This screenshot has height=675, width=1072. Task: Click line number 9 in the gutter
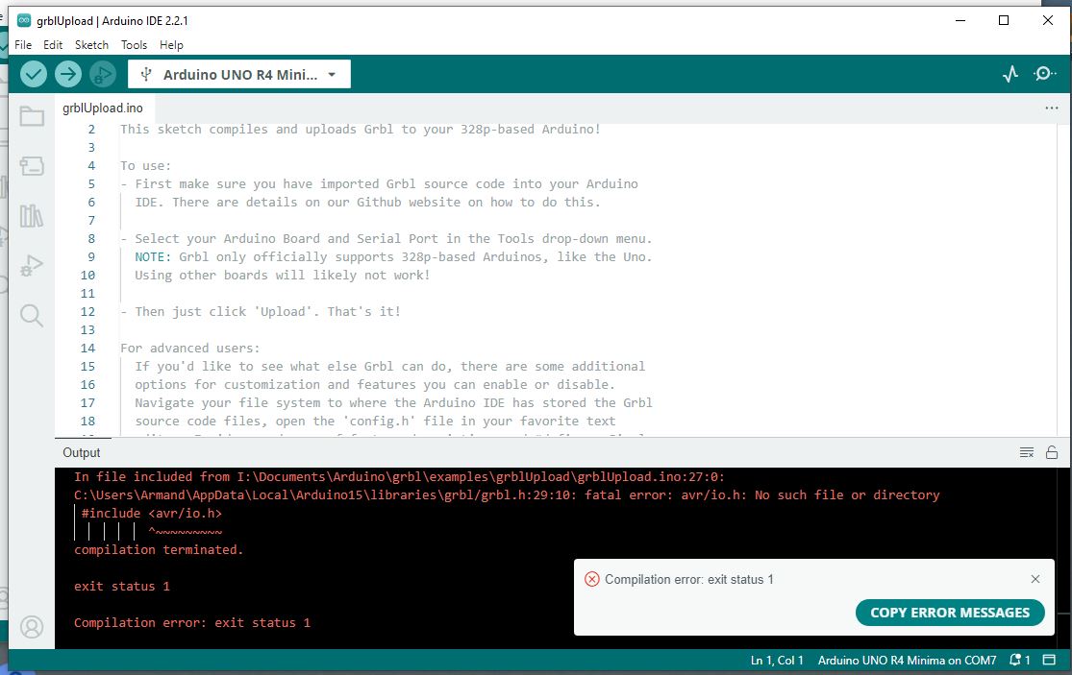91,256
